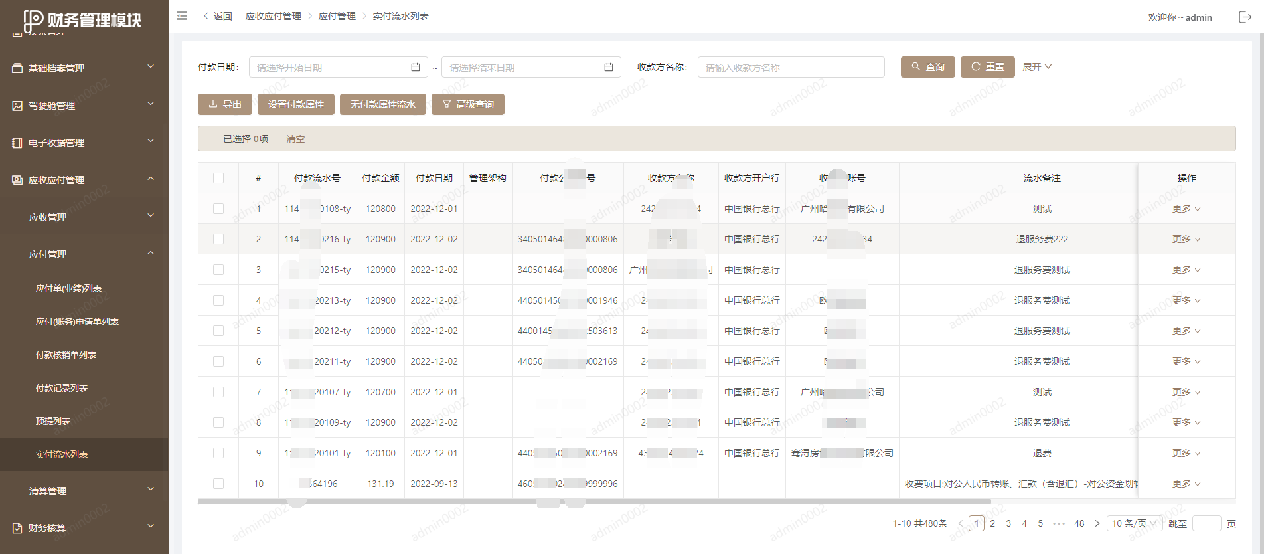Click the 跳至 page number input
The height and width of the screenshot is (554, 1264).
coord(1207,523)
